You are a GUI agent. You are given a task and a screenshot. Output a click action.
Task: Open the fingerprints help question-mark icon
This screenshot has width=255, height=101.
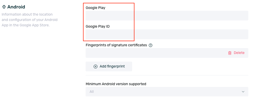coord(151,45)
